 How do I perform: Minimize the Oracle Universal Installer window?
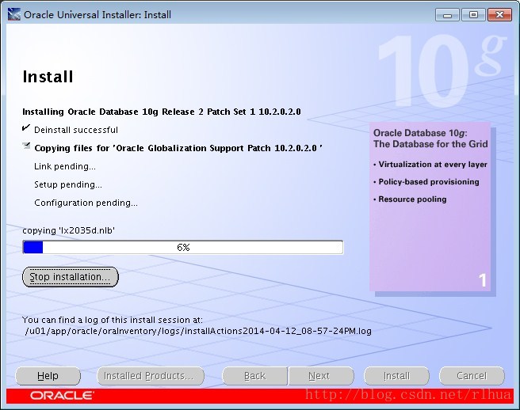pos(447,15)
